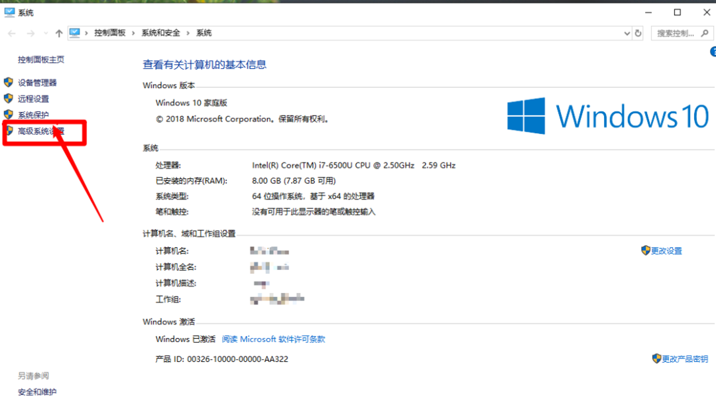The width and height of the screenshot is (716, 407).
Task: Click the System window title icon
Action: pos(9,13)
